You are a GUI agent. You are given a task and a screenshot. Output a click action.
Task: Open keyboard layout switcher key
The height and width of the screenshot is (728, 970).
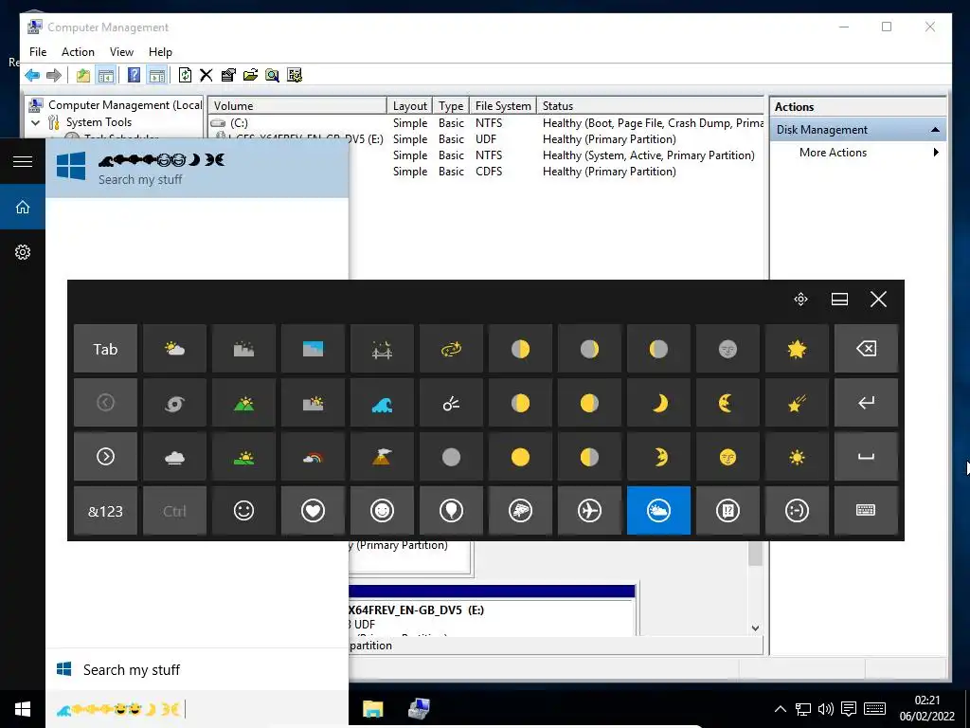point(866,511)
